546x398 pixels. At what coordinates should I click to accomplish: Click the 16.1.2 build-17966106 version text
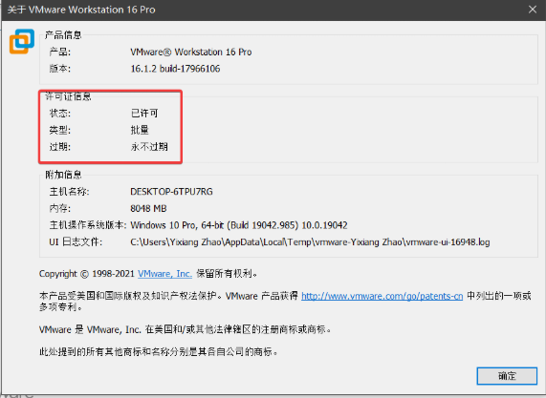[x=175, y=69]
